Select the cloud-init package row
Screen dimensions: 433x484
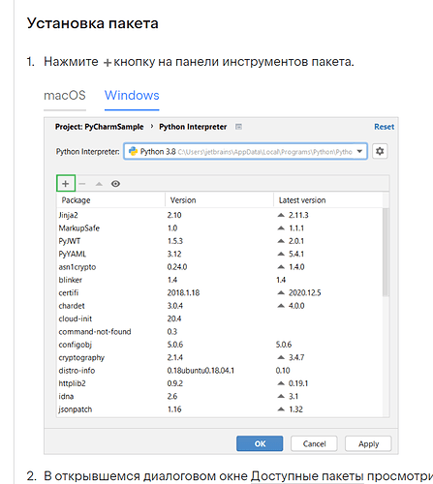pos(220,318)
